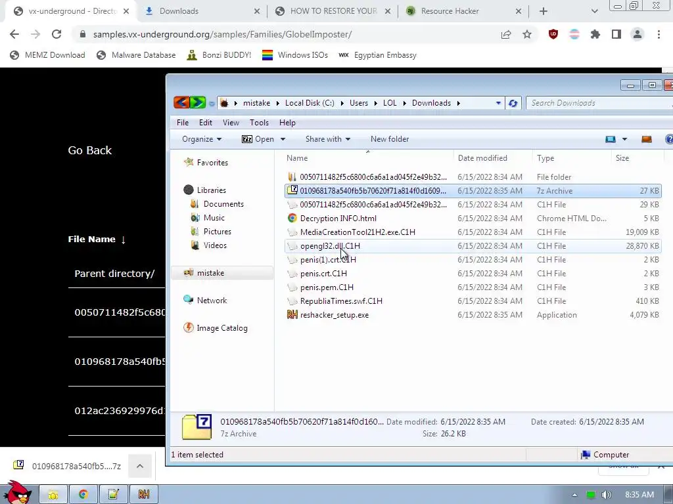
Task: Expand view options dropdown arrow
Action: [624, 139]
